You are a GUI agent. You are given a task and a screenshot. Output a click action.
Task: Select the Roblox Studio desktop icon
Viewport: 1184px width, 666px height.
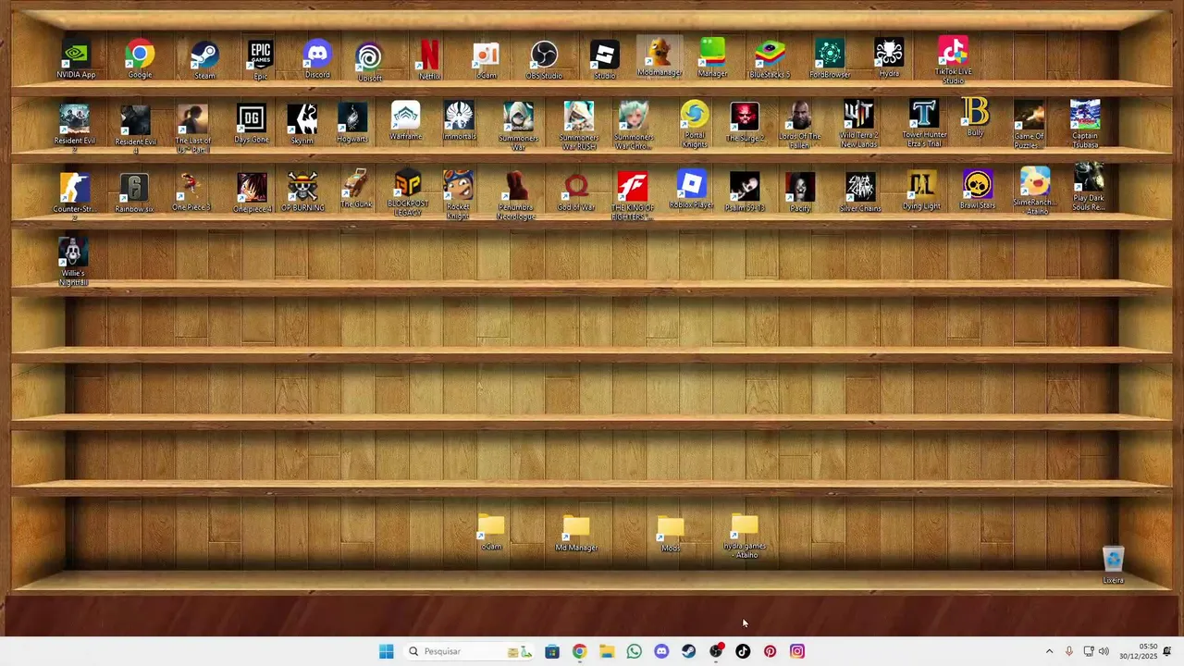(604, 60)
